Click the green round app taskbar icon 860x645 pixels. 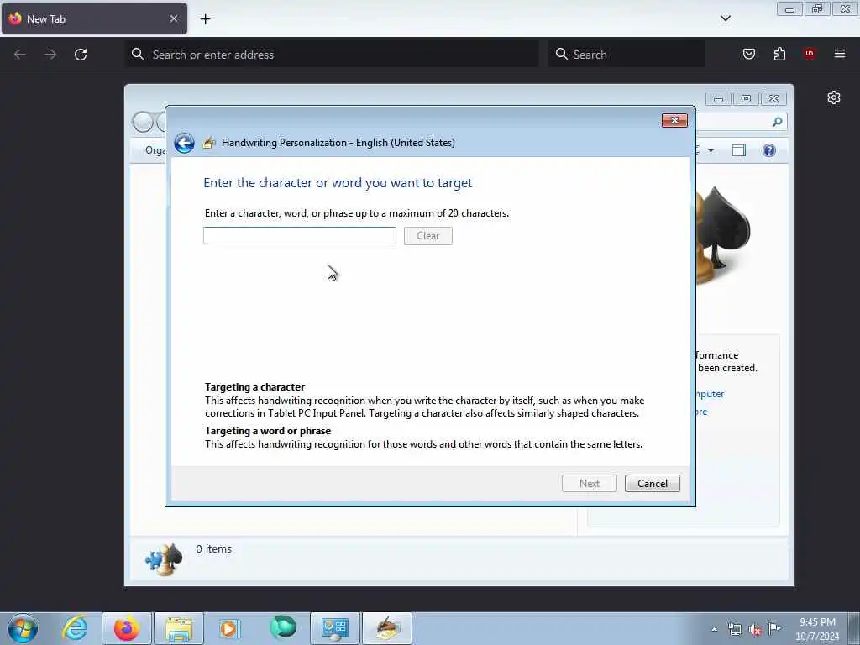point(282,628)
